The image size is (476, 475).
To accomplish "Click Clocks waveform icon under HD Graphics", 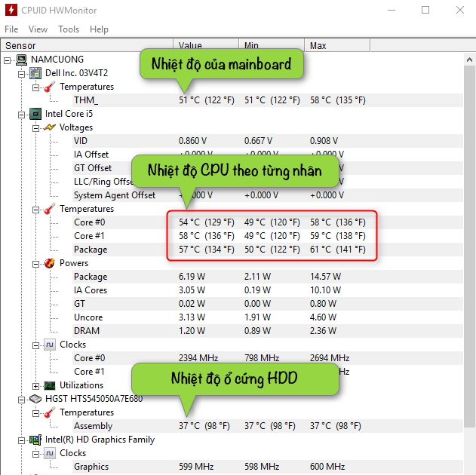I will 50,453.
